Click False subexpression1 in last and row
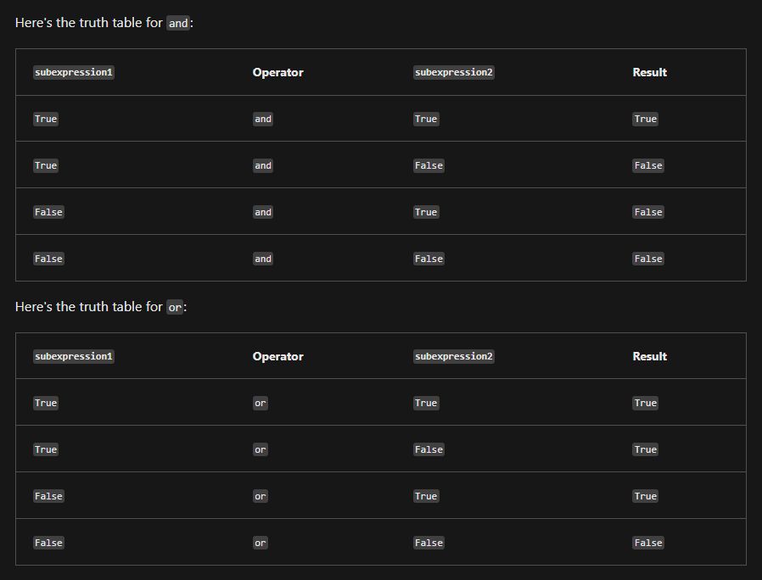Viewport: 762px width, 580px height. click(x=48, y=259)
